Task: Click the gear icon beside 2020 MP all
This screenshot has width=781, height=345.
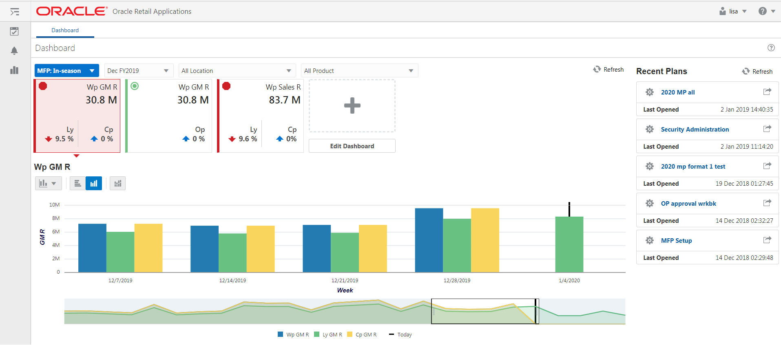Action: (x=650, y=92)
